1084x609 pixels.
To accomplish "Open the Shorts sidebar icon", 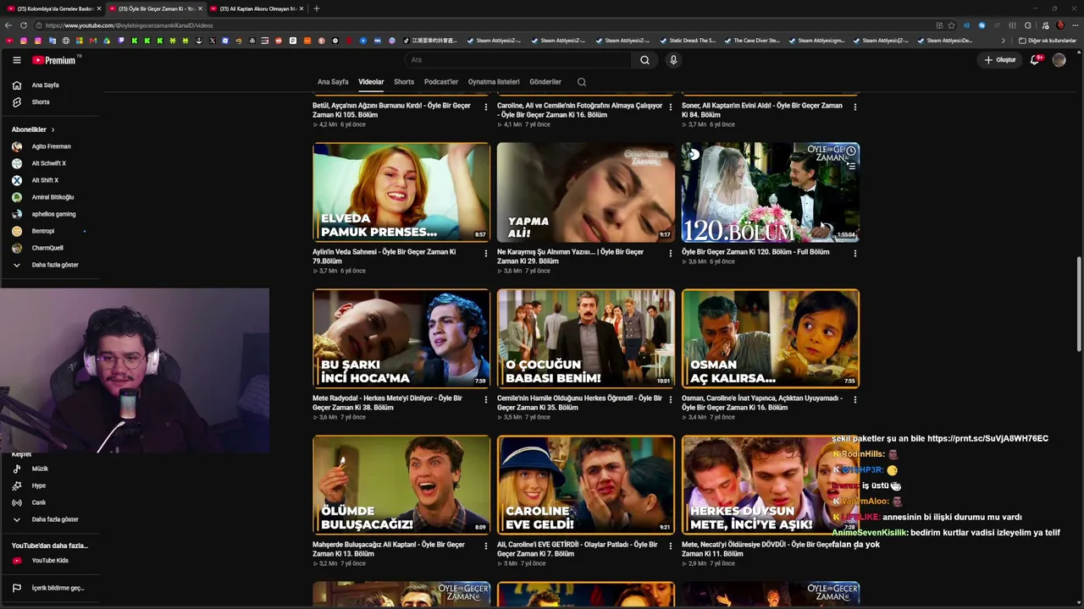I will (x=16, y=101).
